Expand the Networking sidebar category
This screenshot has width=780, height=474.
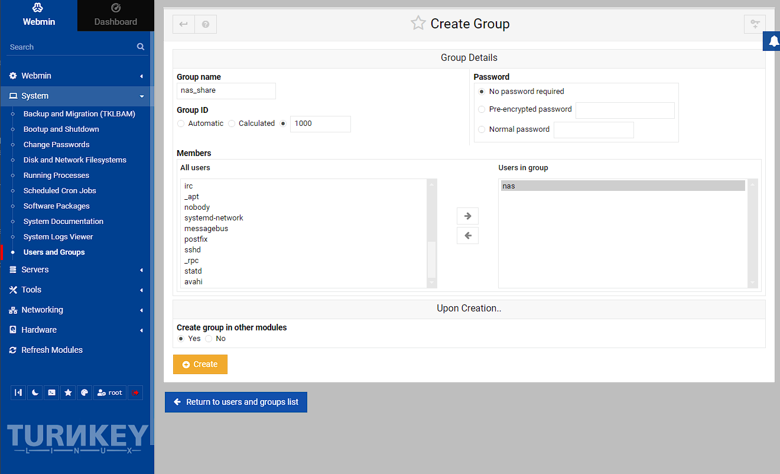click(42, 310)
